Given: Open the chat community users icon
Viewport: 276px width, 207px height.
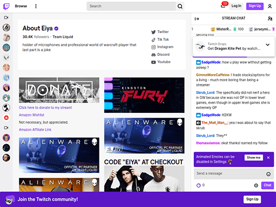Looking at the screenshot, I should click(270, 19).
